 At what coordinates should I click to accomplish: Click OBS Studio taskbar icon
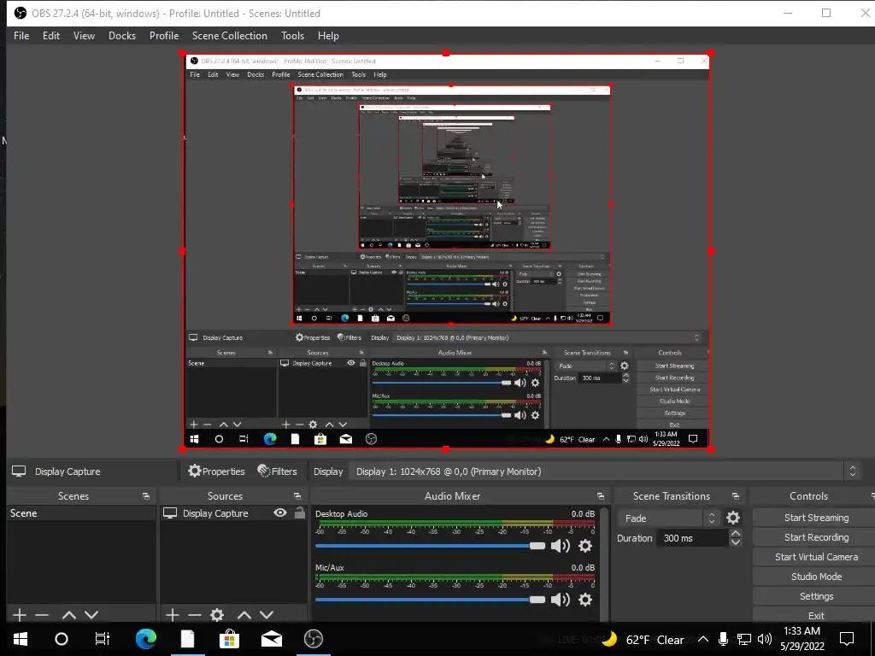313,639
